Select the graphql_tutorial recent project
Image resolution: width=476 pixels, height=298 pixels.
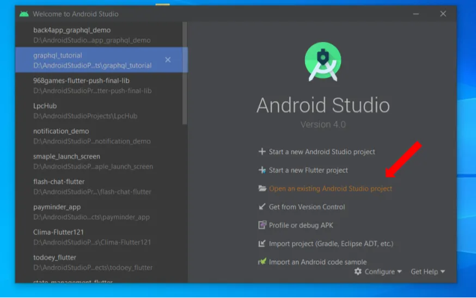[x=99, y=60]
